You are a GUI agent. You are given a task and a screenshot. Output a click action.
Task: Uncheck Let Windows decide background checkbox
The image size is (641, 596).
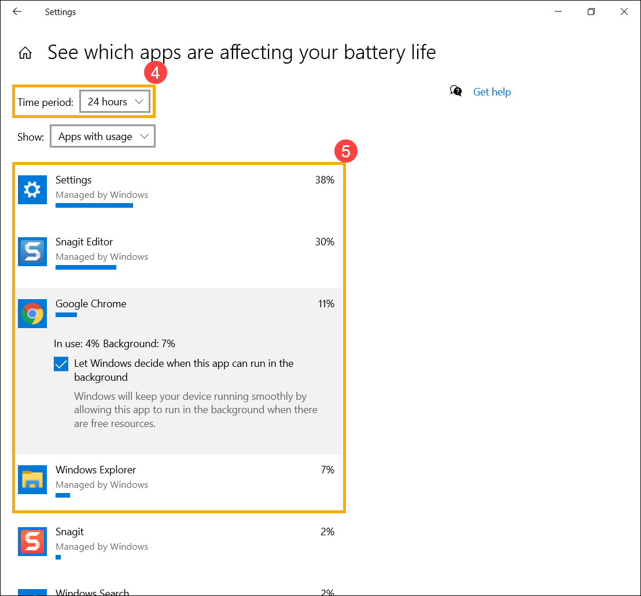point(61,364)
